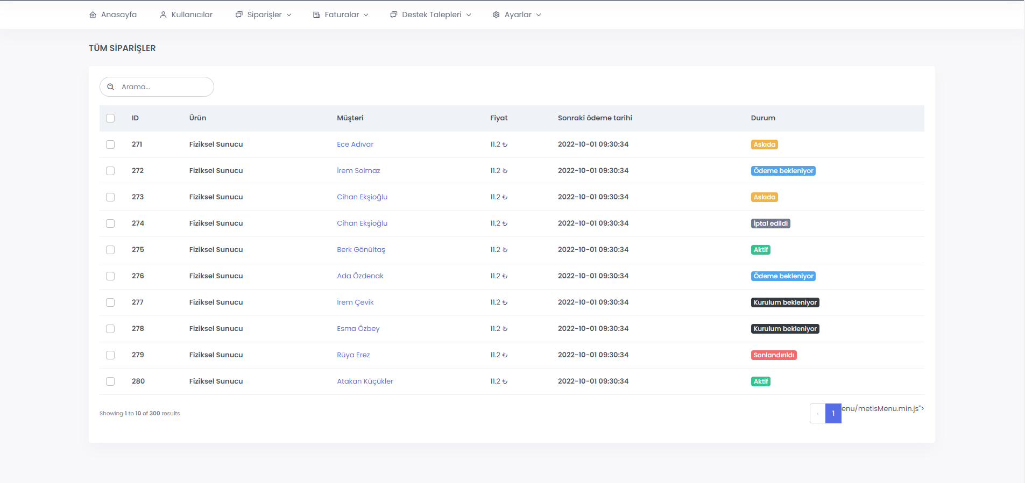Click the home icon beside Anasayfa
The width and height of the screenshot is (1025, 483).
pyautogui.click(x=93, y=15)
